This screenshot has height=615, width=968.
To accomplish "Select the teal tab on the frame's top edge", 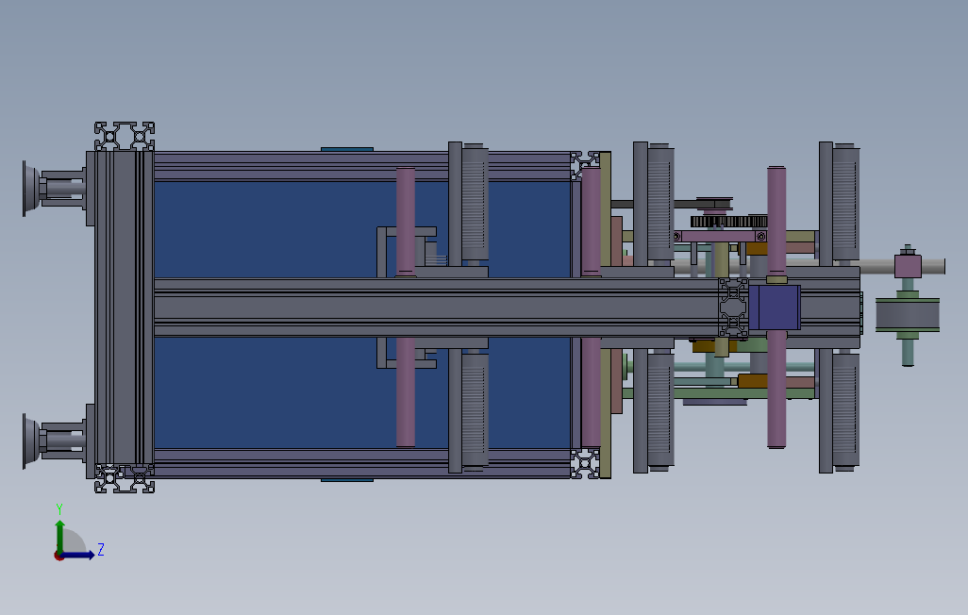I will [x=347, y=149].
